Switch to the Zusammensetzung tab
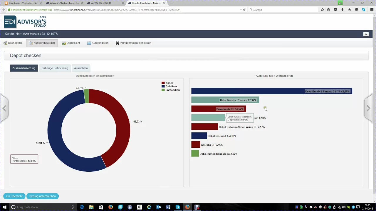Viewport: 376px width, 211px height. coord(24,68)
